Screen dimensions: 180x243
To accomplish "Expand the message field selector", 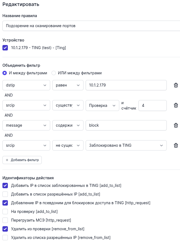I will (x=26, y=125).
